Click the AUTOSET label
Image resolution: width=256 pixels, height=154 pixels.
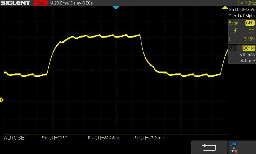tap(16, 138)
